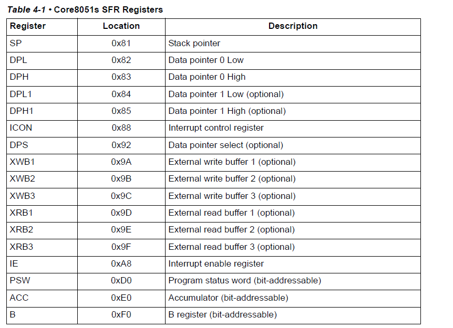
Task: Select the IE register cell
Action: point(14,263)
